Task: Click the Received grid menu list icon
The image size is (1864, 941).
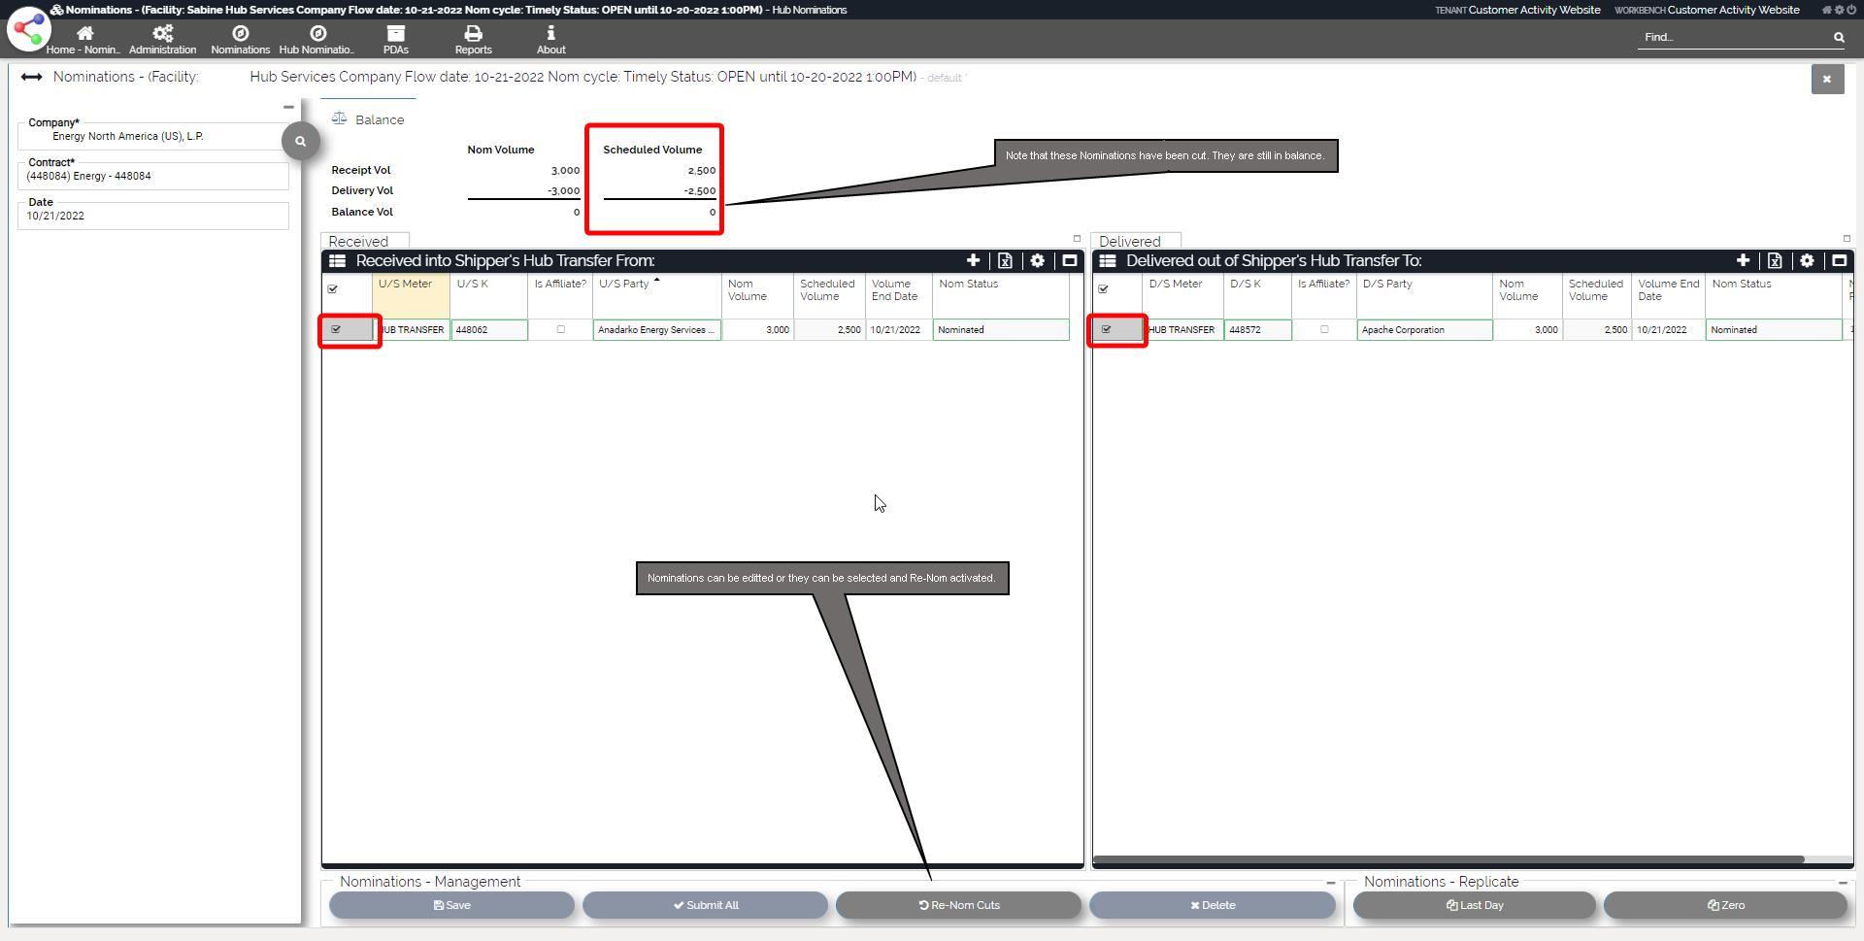Action: click(x=337, y=261)
